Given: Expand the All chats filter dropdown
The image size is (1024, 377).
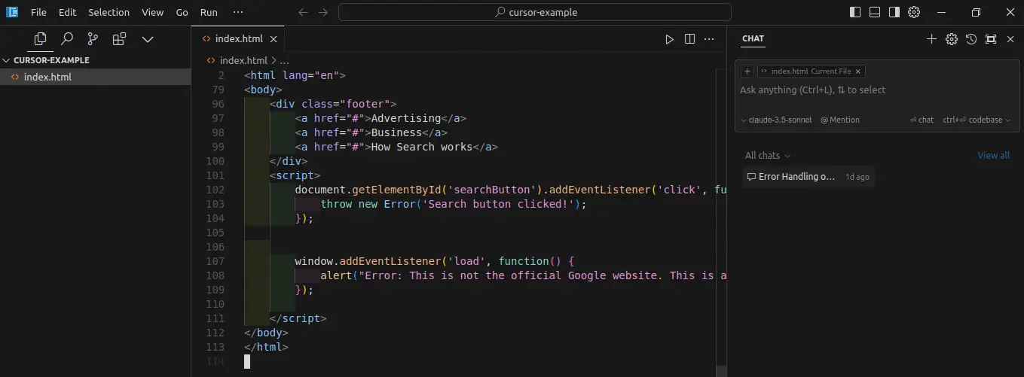Looking at the screenshot, I should pos(768,156).
